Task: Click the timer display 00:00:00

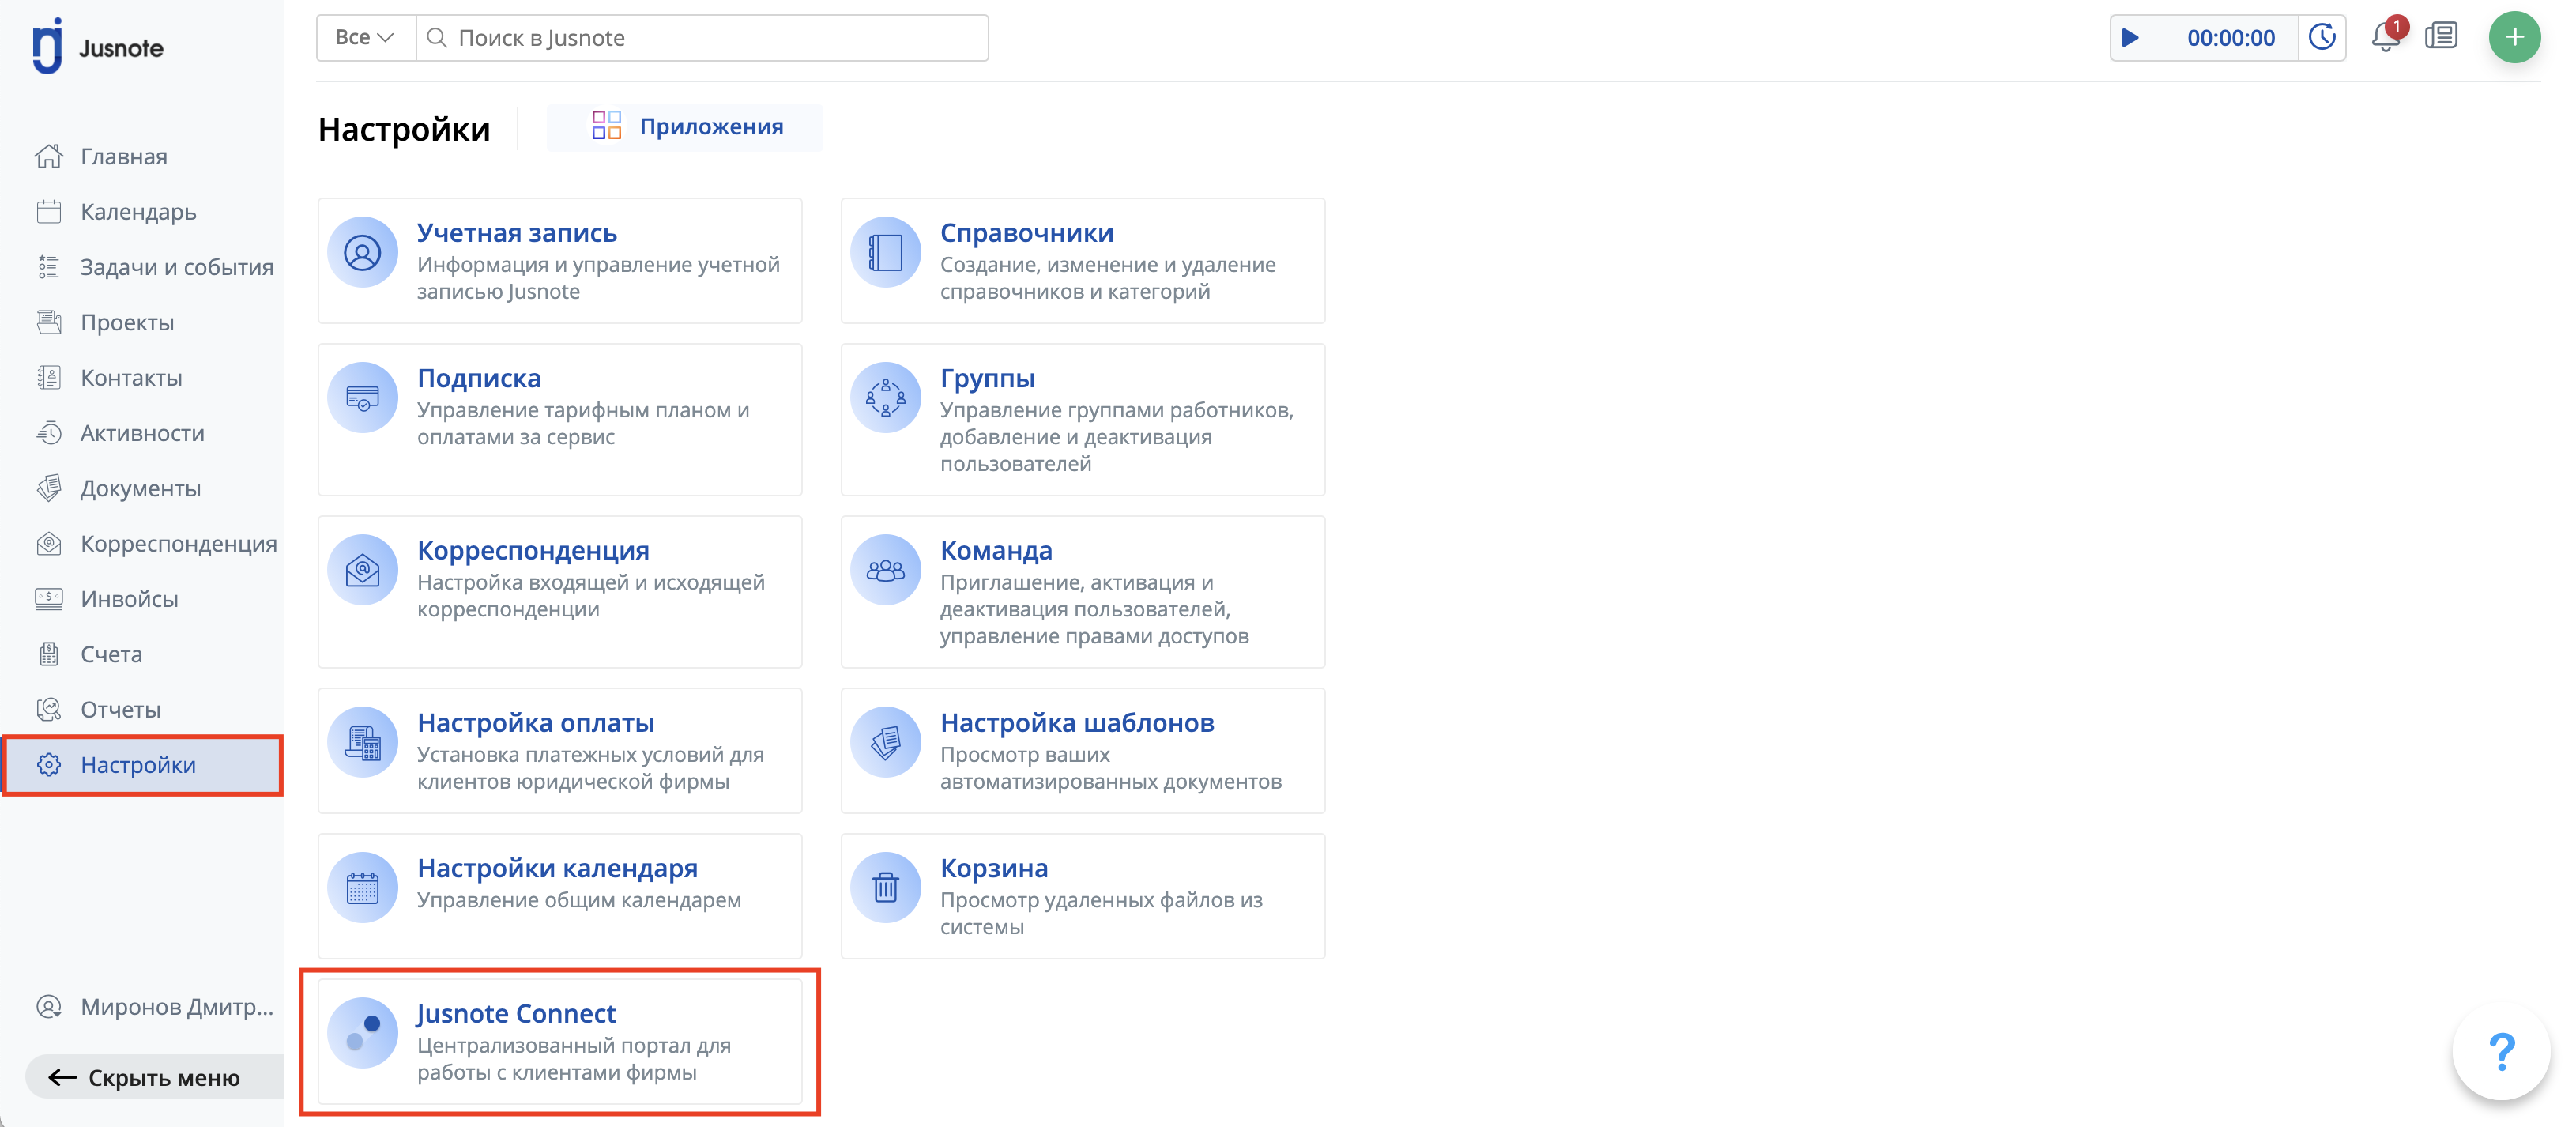Action: [2230, 38]
